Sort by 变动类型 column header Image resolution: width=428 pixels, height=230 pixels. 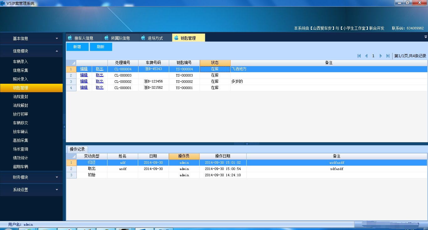point(92,156)
